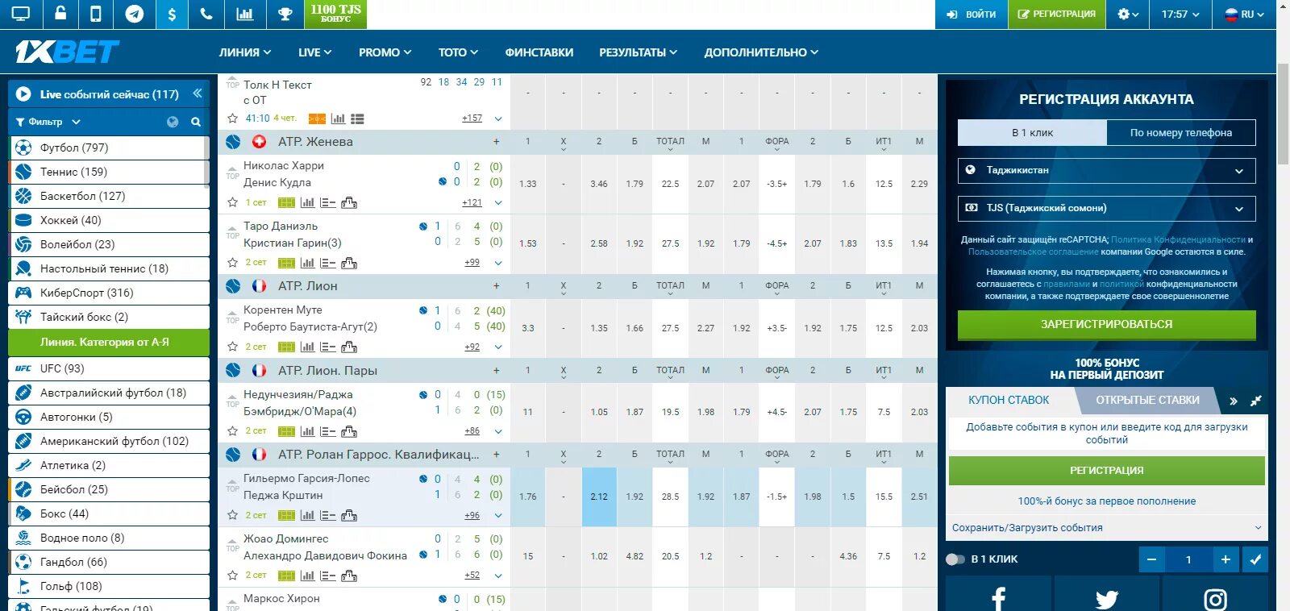The width and height of the screenshot is (1290, 611).
Task: Select Гандбол (66) in sports list
Action: click(x=109, y=562)
